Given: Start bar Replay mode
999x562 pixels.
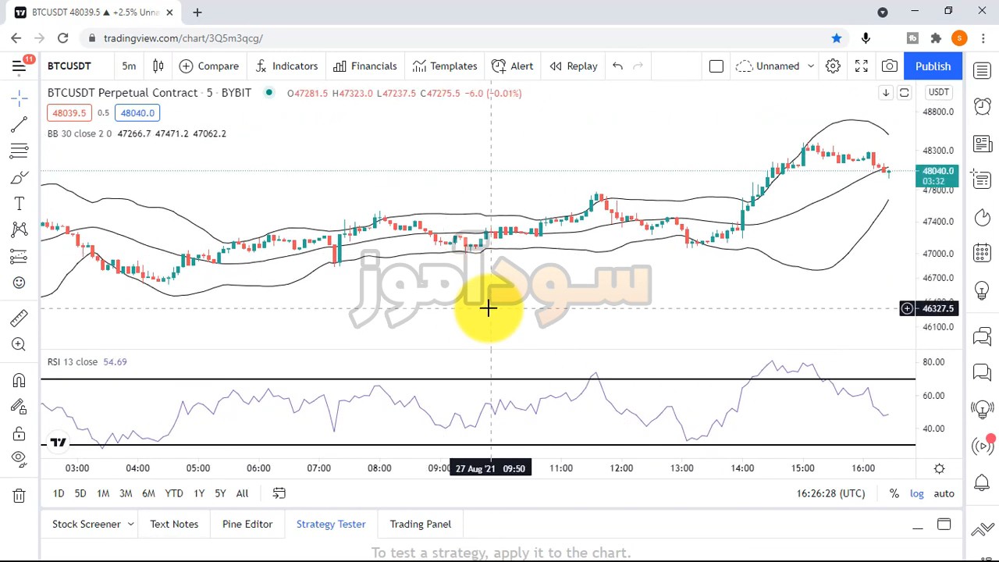Looking at the screenshot, I should [x=574, y=66].
